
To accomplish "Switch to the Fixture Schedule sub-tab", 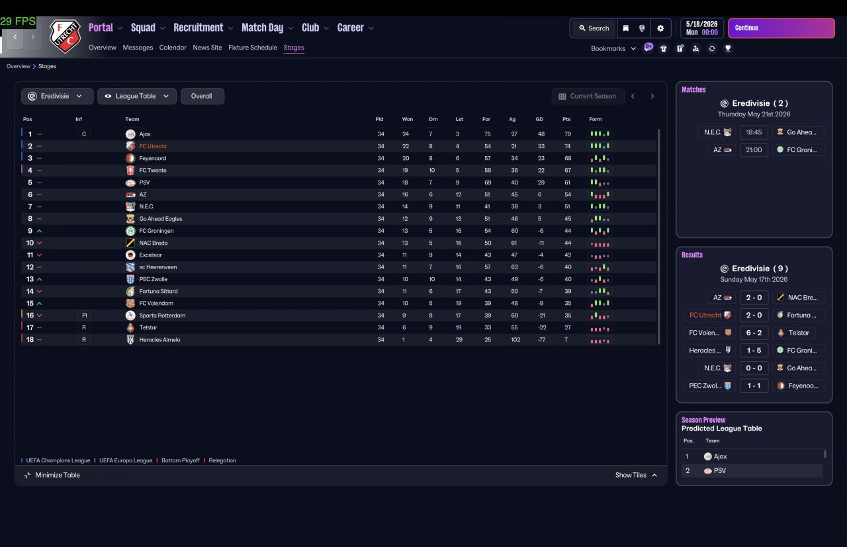I will tap(253, 48).
